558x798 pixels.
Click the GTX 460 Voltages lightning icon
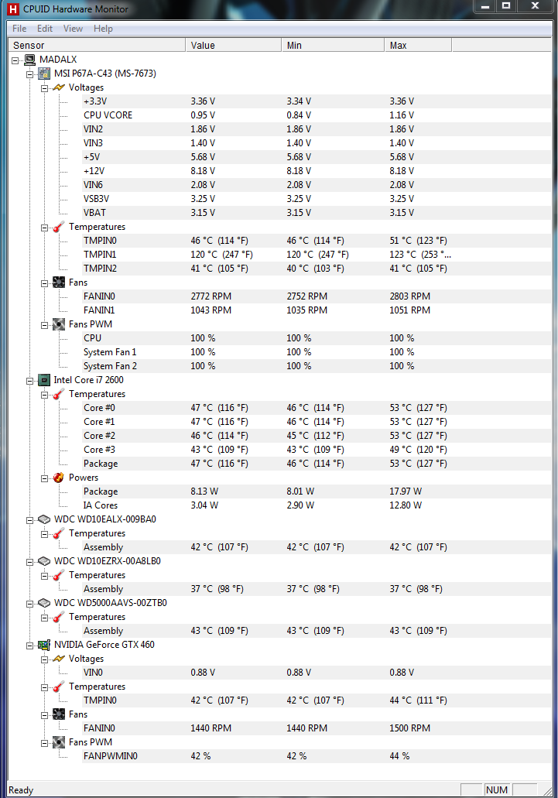[59, 659]
